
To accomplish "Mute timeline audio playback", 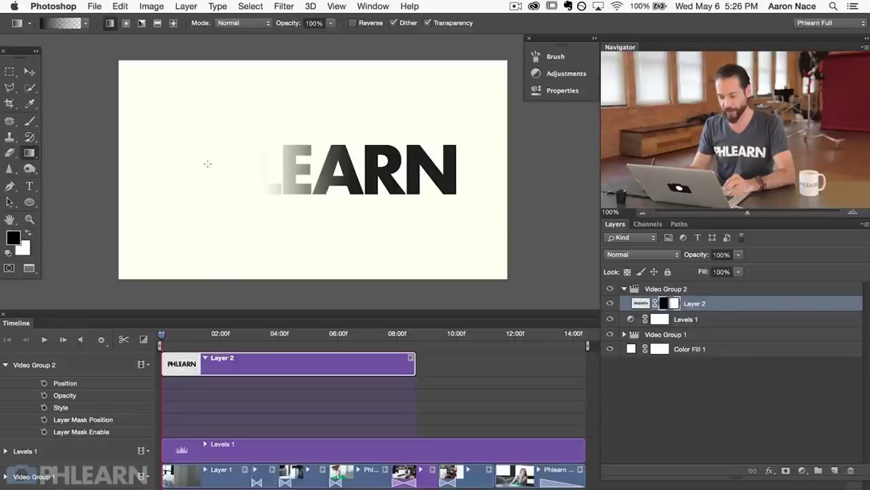I will [x=80, y=340].
